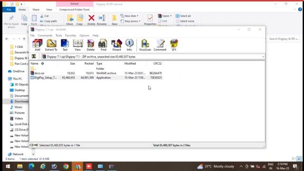Start VirusScan on the archive
This screenshot has height=171, width=304.
[145, 45]
